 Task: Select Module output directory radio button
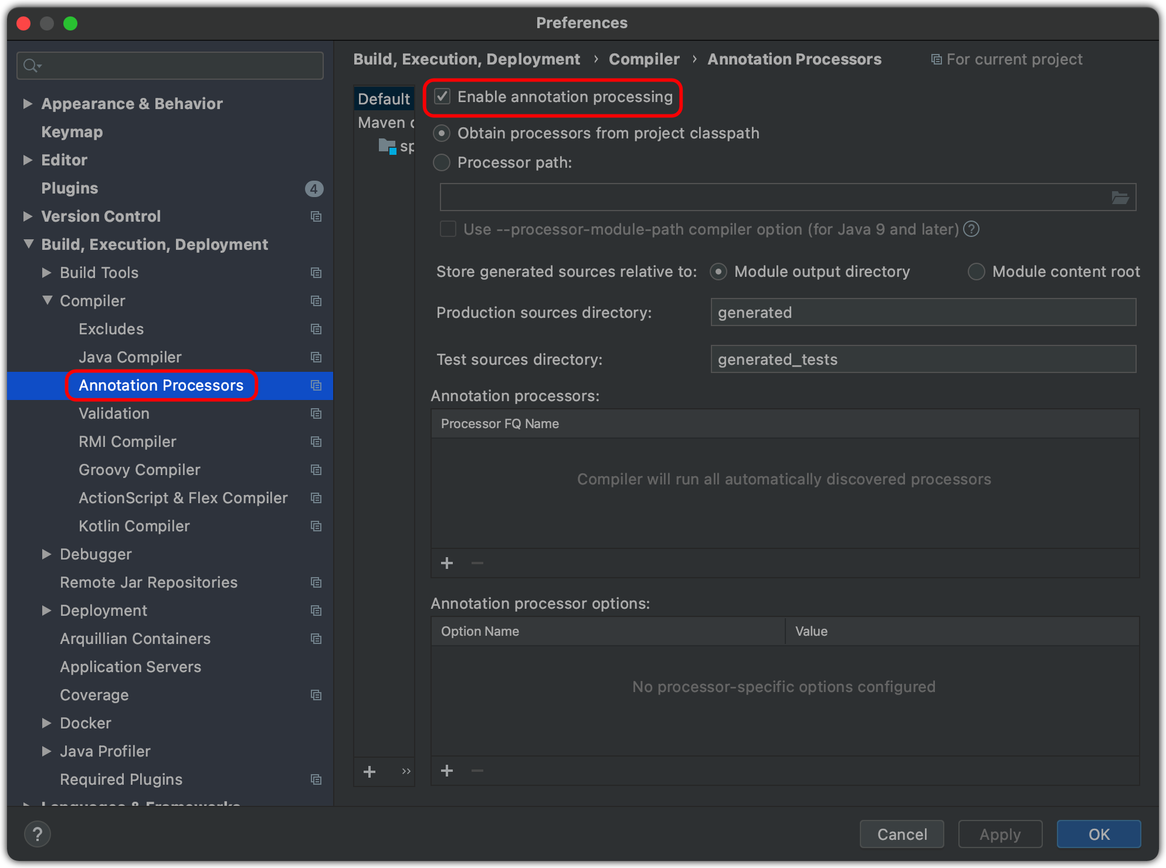(x=718, y=272)
